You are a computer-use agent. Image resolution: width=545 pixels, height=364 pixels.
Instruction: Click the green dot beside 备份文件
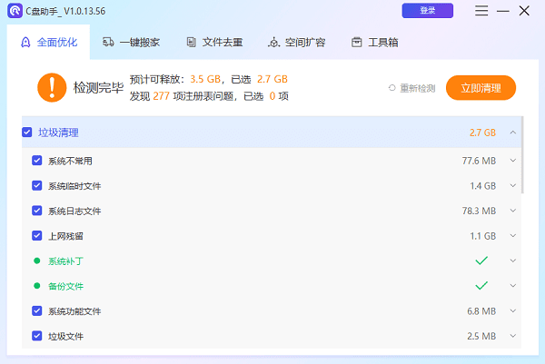[36, 286]
